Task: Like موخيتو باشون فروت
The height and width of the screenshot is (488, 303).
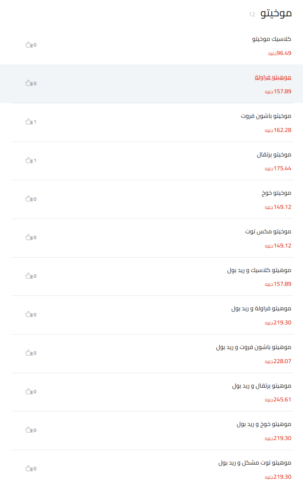Action: coord(29,122)
